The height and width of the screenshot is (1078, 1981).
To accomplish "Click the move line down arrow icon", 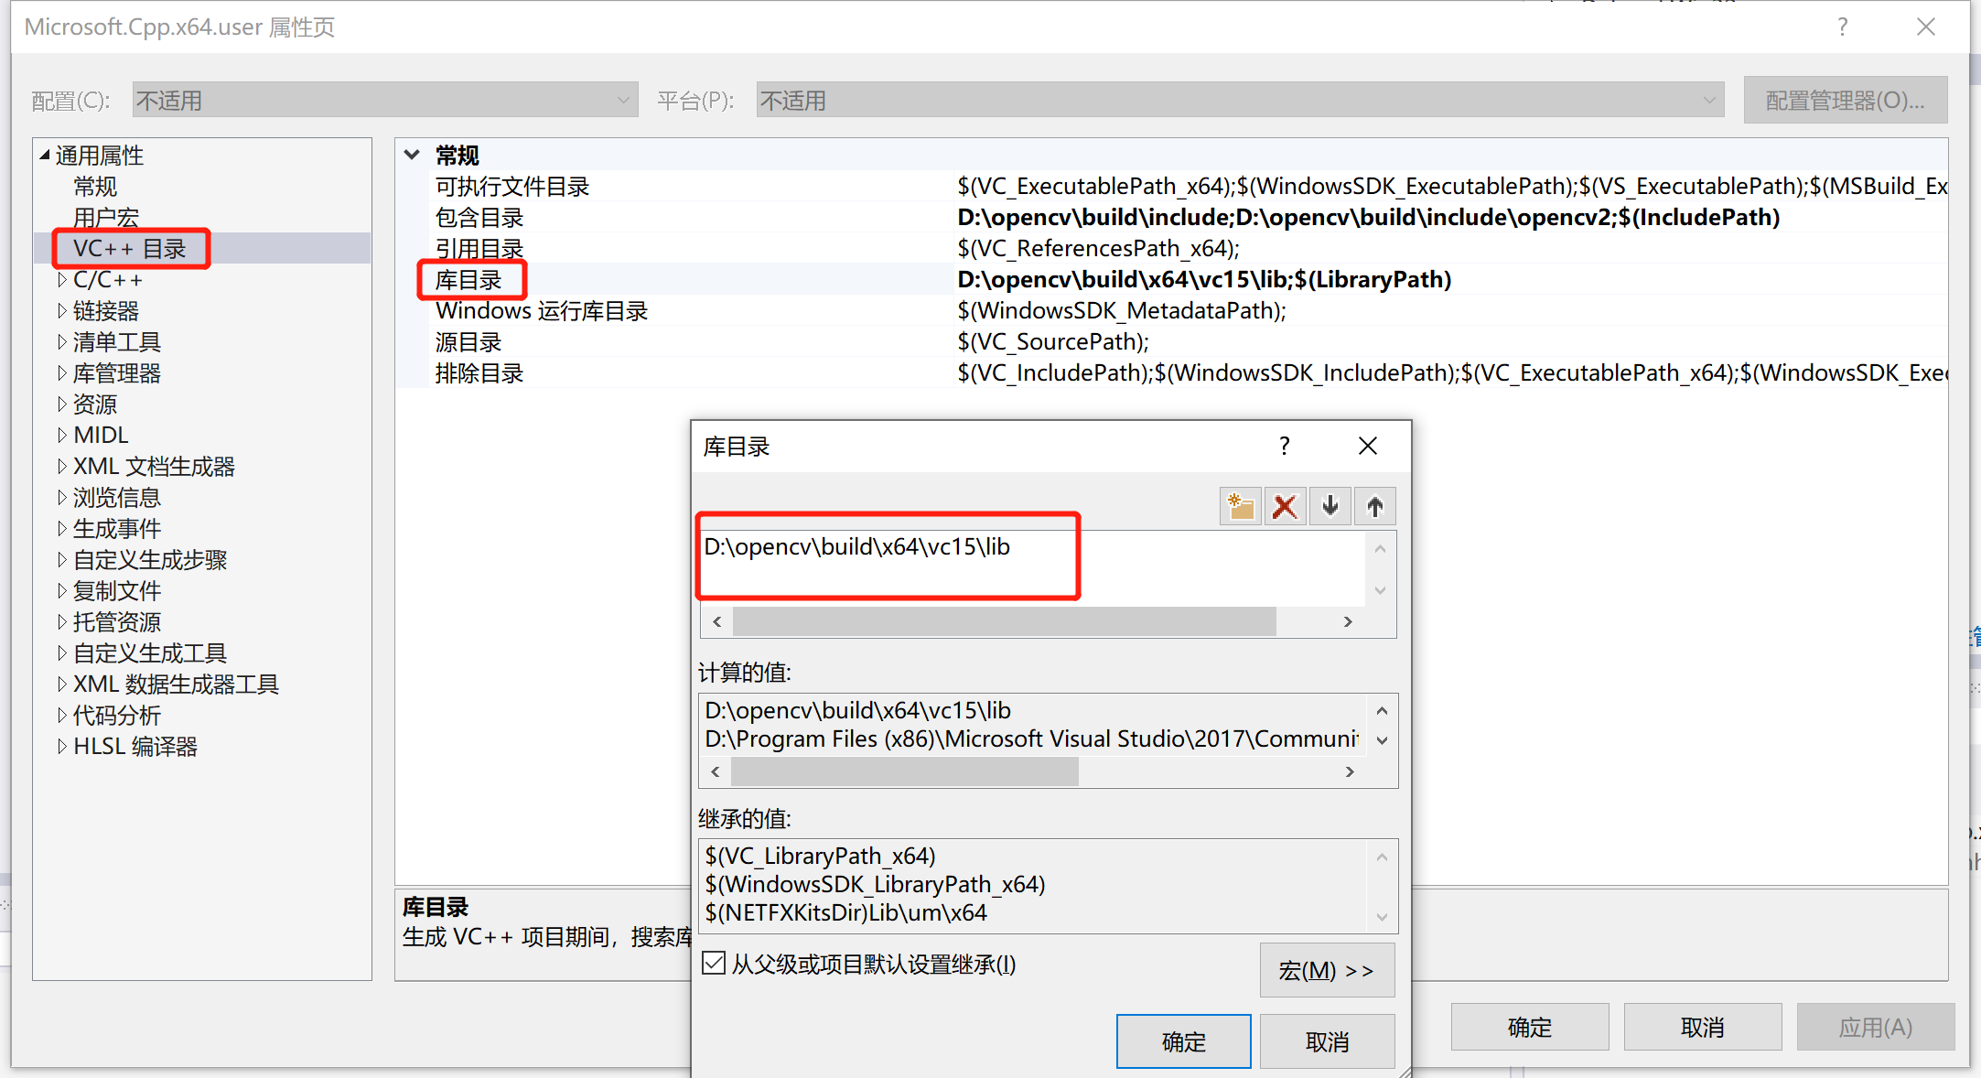I will [1330, 506].
